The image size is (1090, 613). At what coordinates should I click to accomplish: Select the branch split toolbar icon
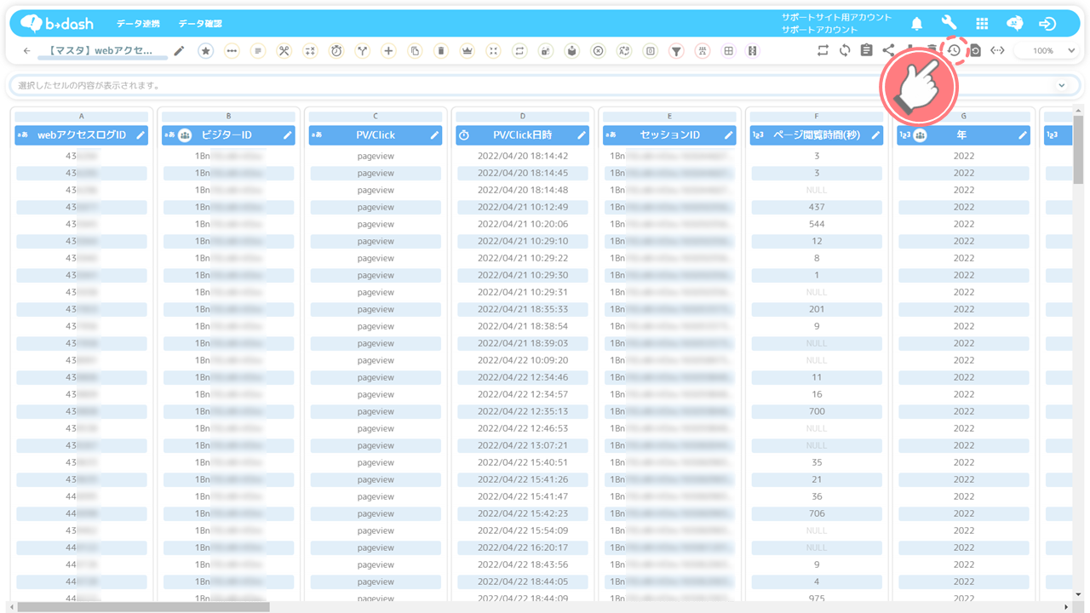click(x=363, y=51)
